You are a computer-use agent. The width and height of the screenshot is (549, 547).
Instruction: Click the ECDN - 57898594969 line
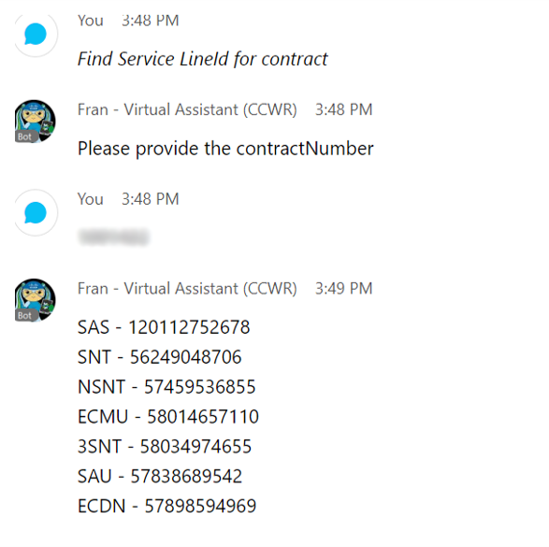(x=167, y=506)
